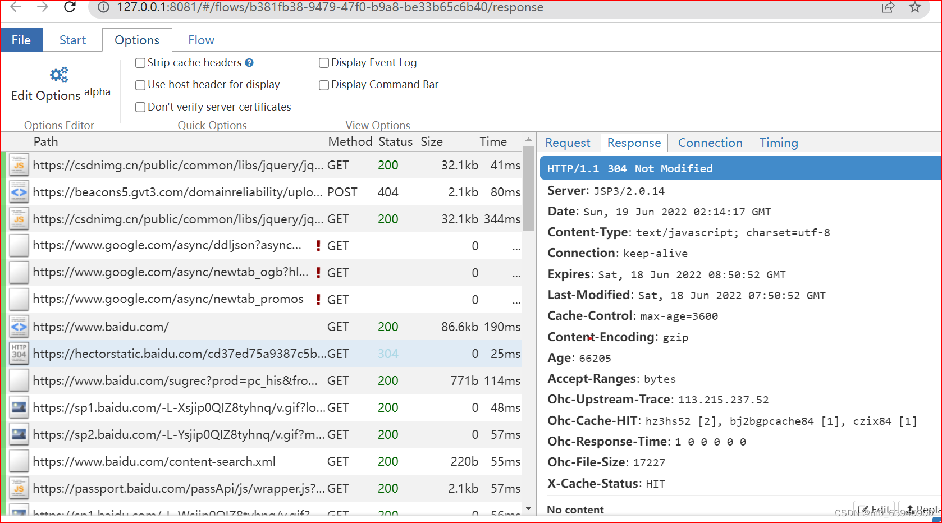
Task: Open Edit Options via the gear icon
Action: click(58, 74)
